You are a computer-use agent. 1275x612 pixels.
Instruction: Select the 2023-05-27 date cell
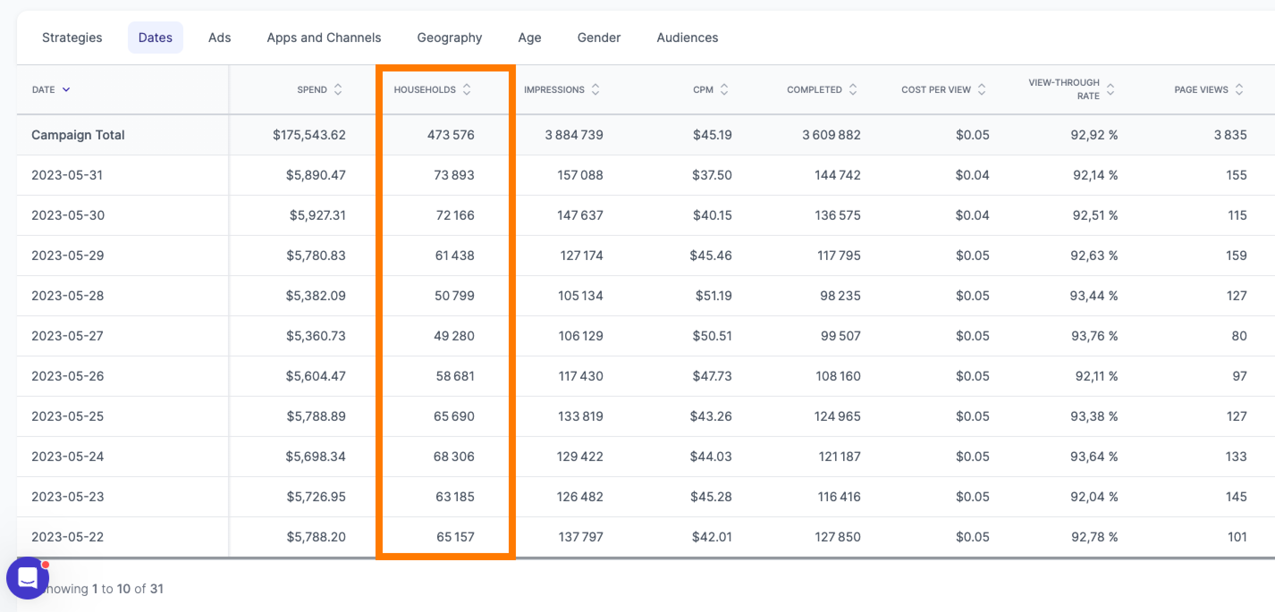[x=68, y=335]
